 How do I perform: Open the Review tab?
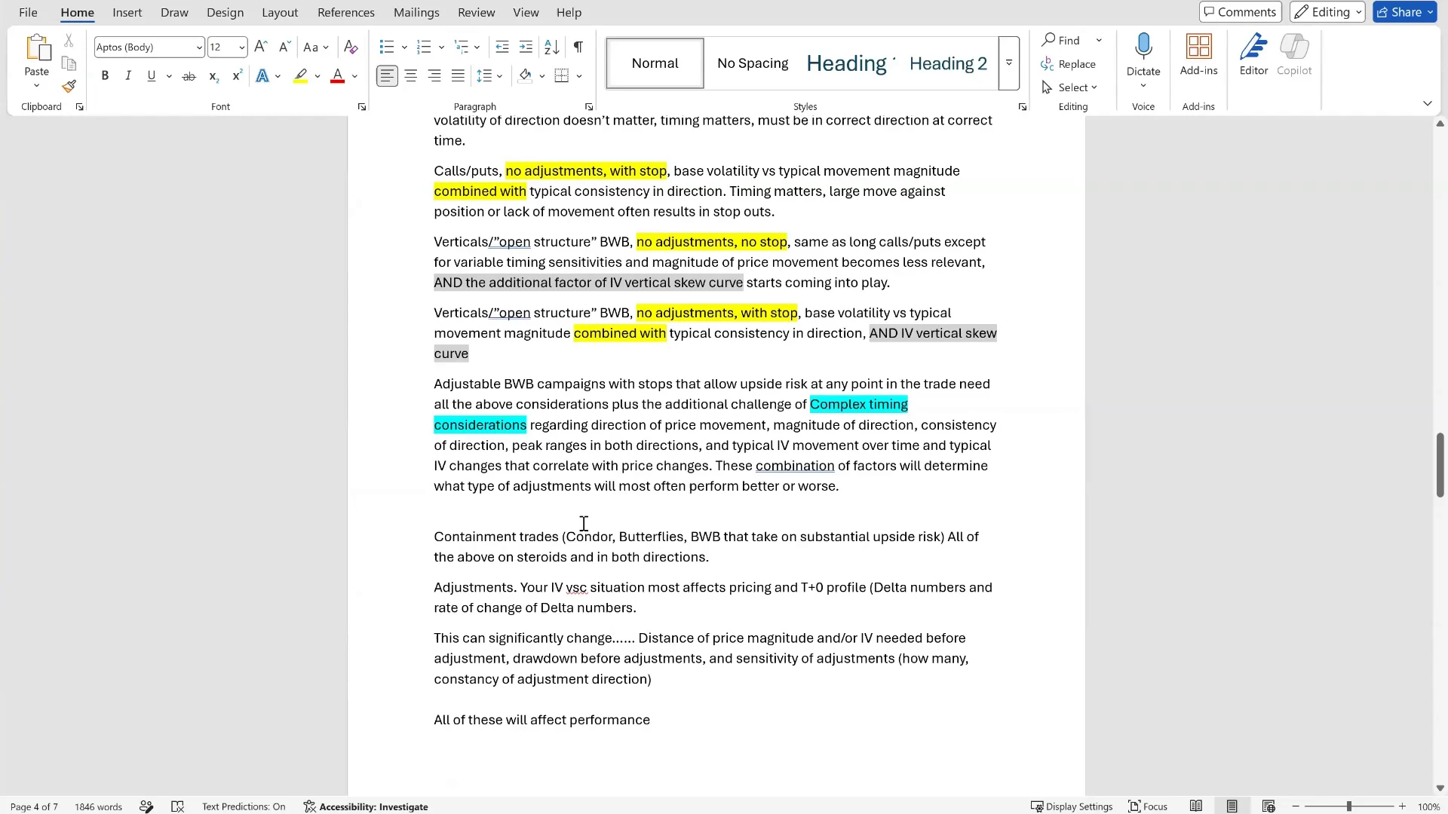pos(477,12)
